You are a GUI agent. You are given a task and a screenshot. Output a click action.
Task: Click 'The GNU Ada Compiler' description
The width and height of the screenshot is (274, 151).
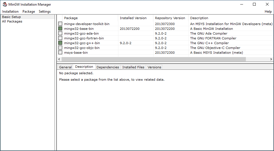pos(209,33)
